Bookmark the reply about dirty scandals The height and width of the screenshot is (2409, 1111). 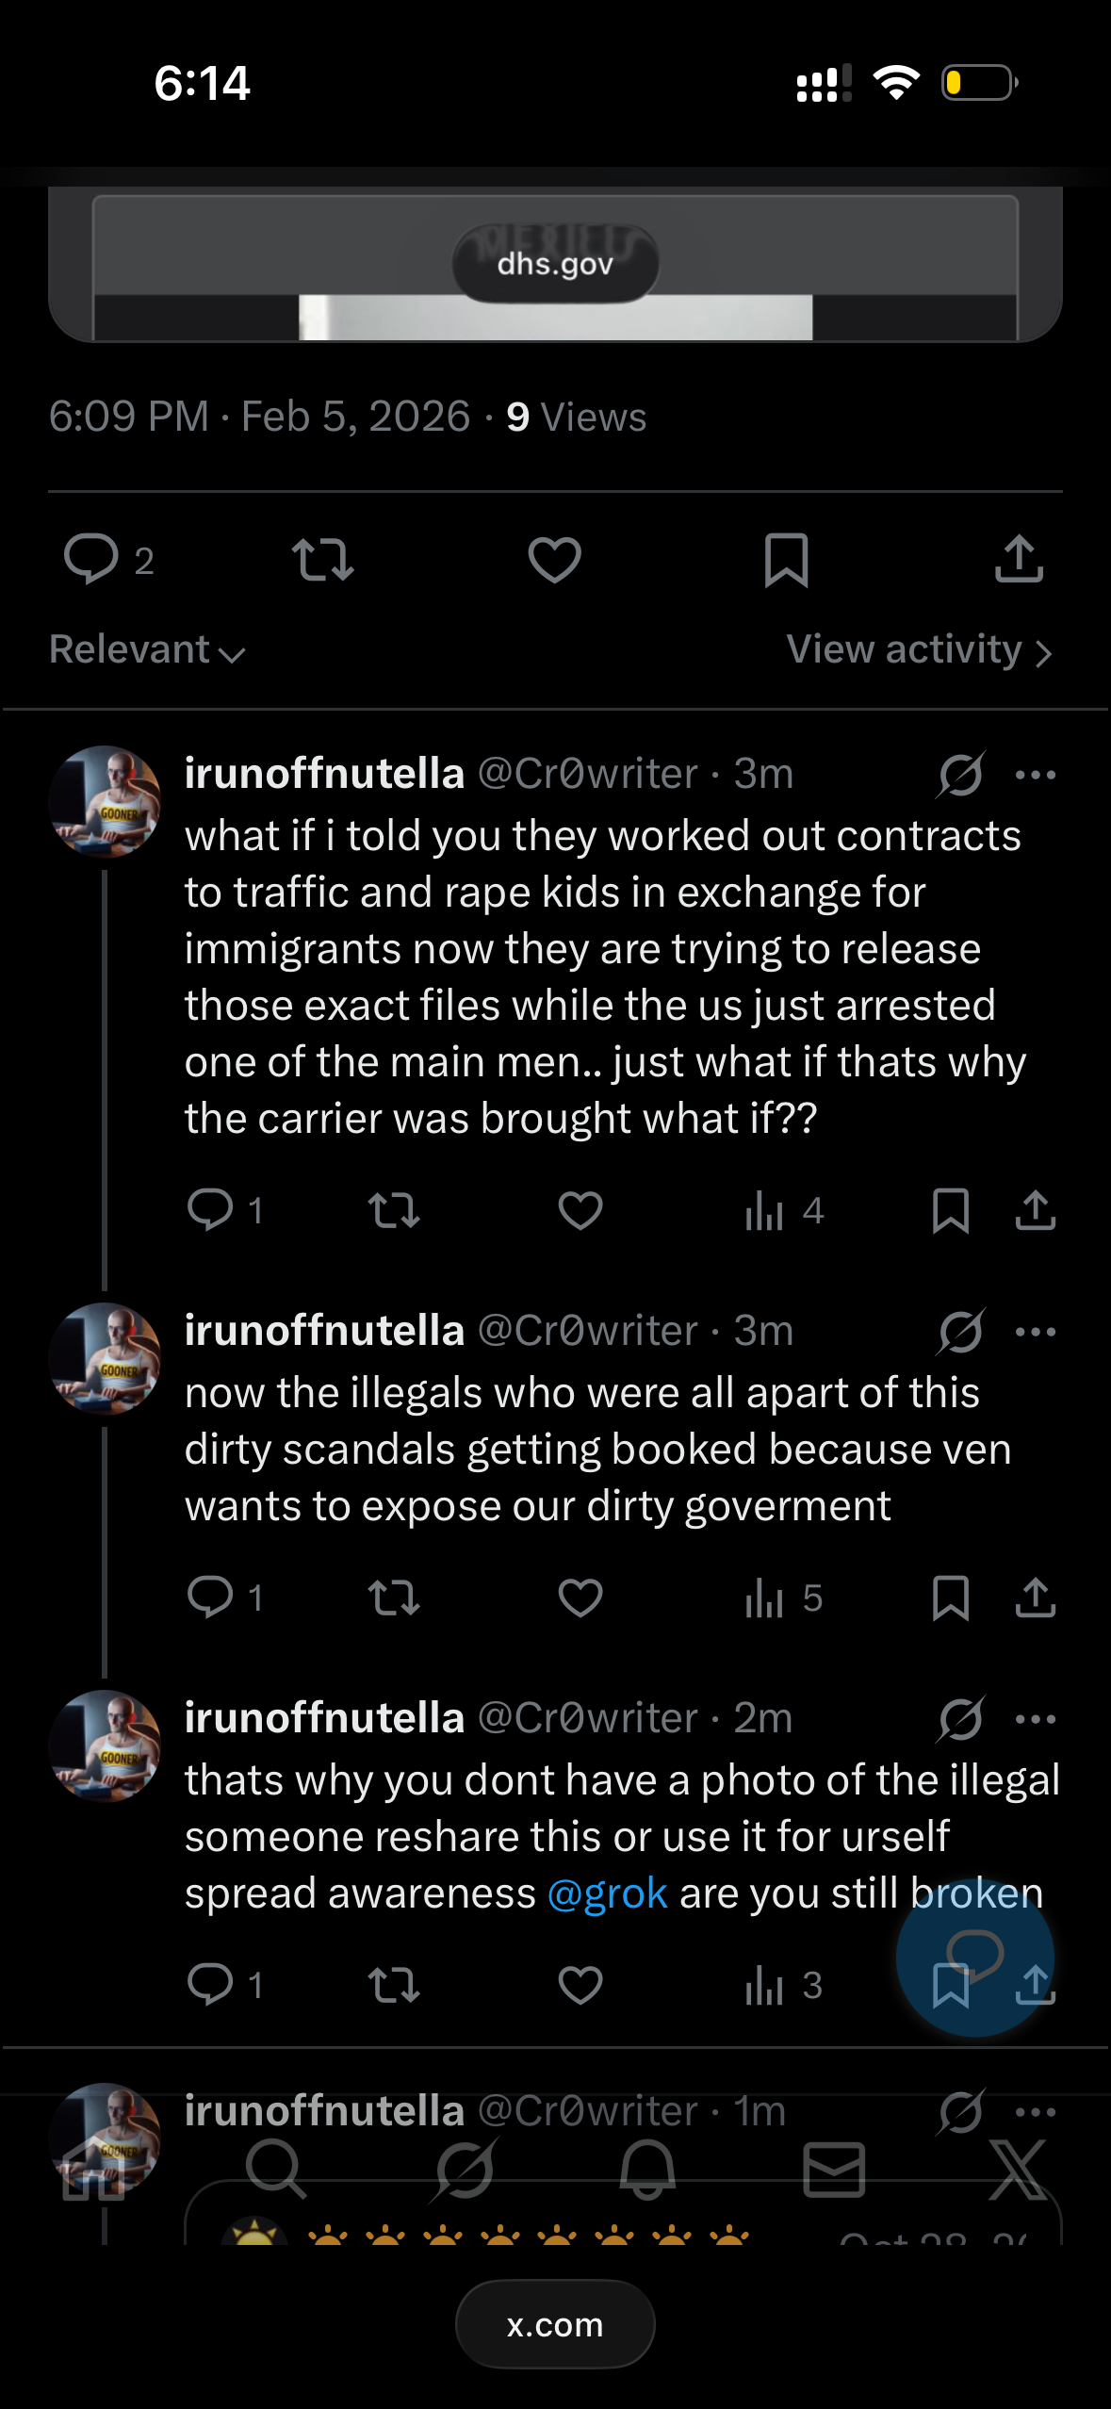[x=950, y=1598]
